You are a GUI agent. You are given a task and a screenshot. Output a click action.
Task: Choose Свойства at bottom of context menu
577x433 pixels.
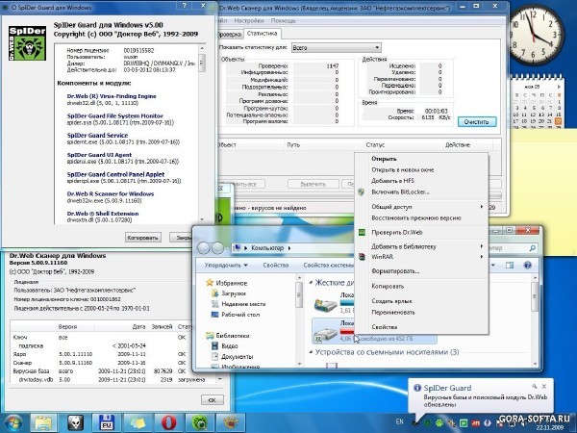(x=421, y=327)
